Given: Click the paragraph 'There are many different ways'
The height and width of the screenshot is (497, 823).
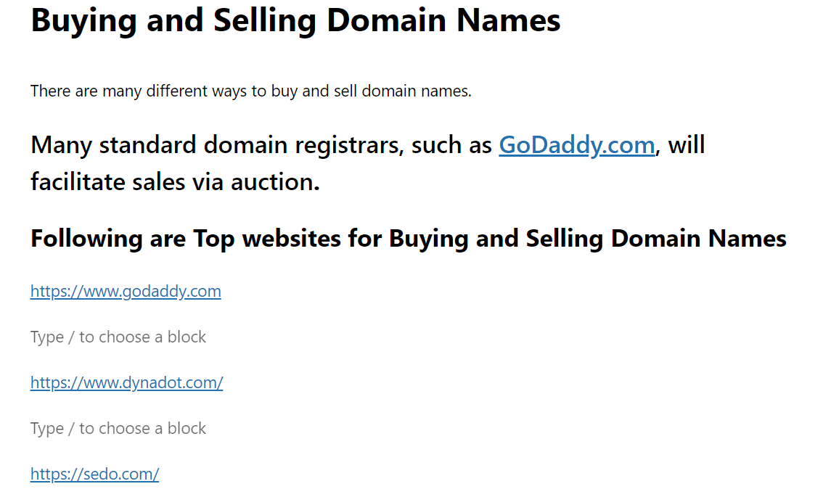Looking at the screenshot, I should click(251, 91).
